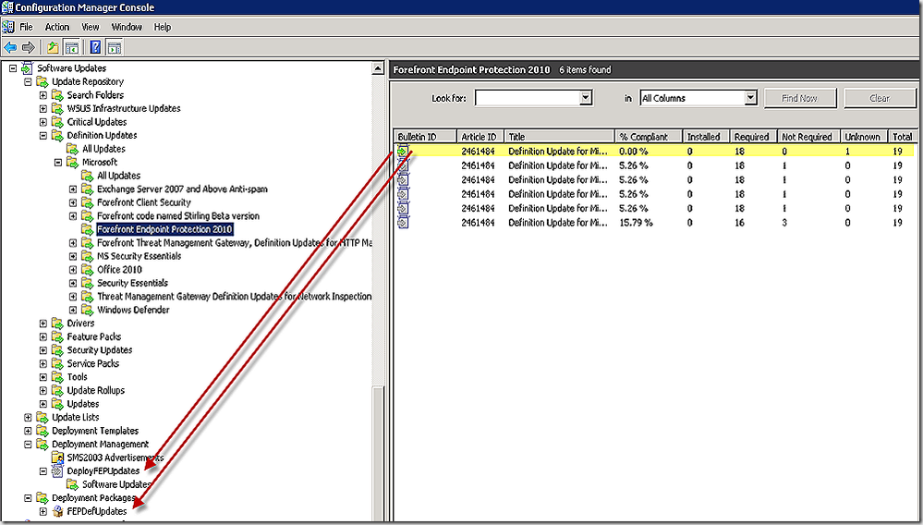Click the Tools folder icon
This screenshot has height=525, width=923.
[57, 377]
